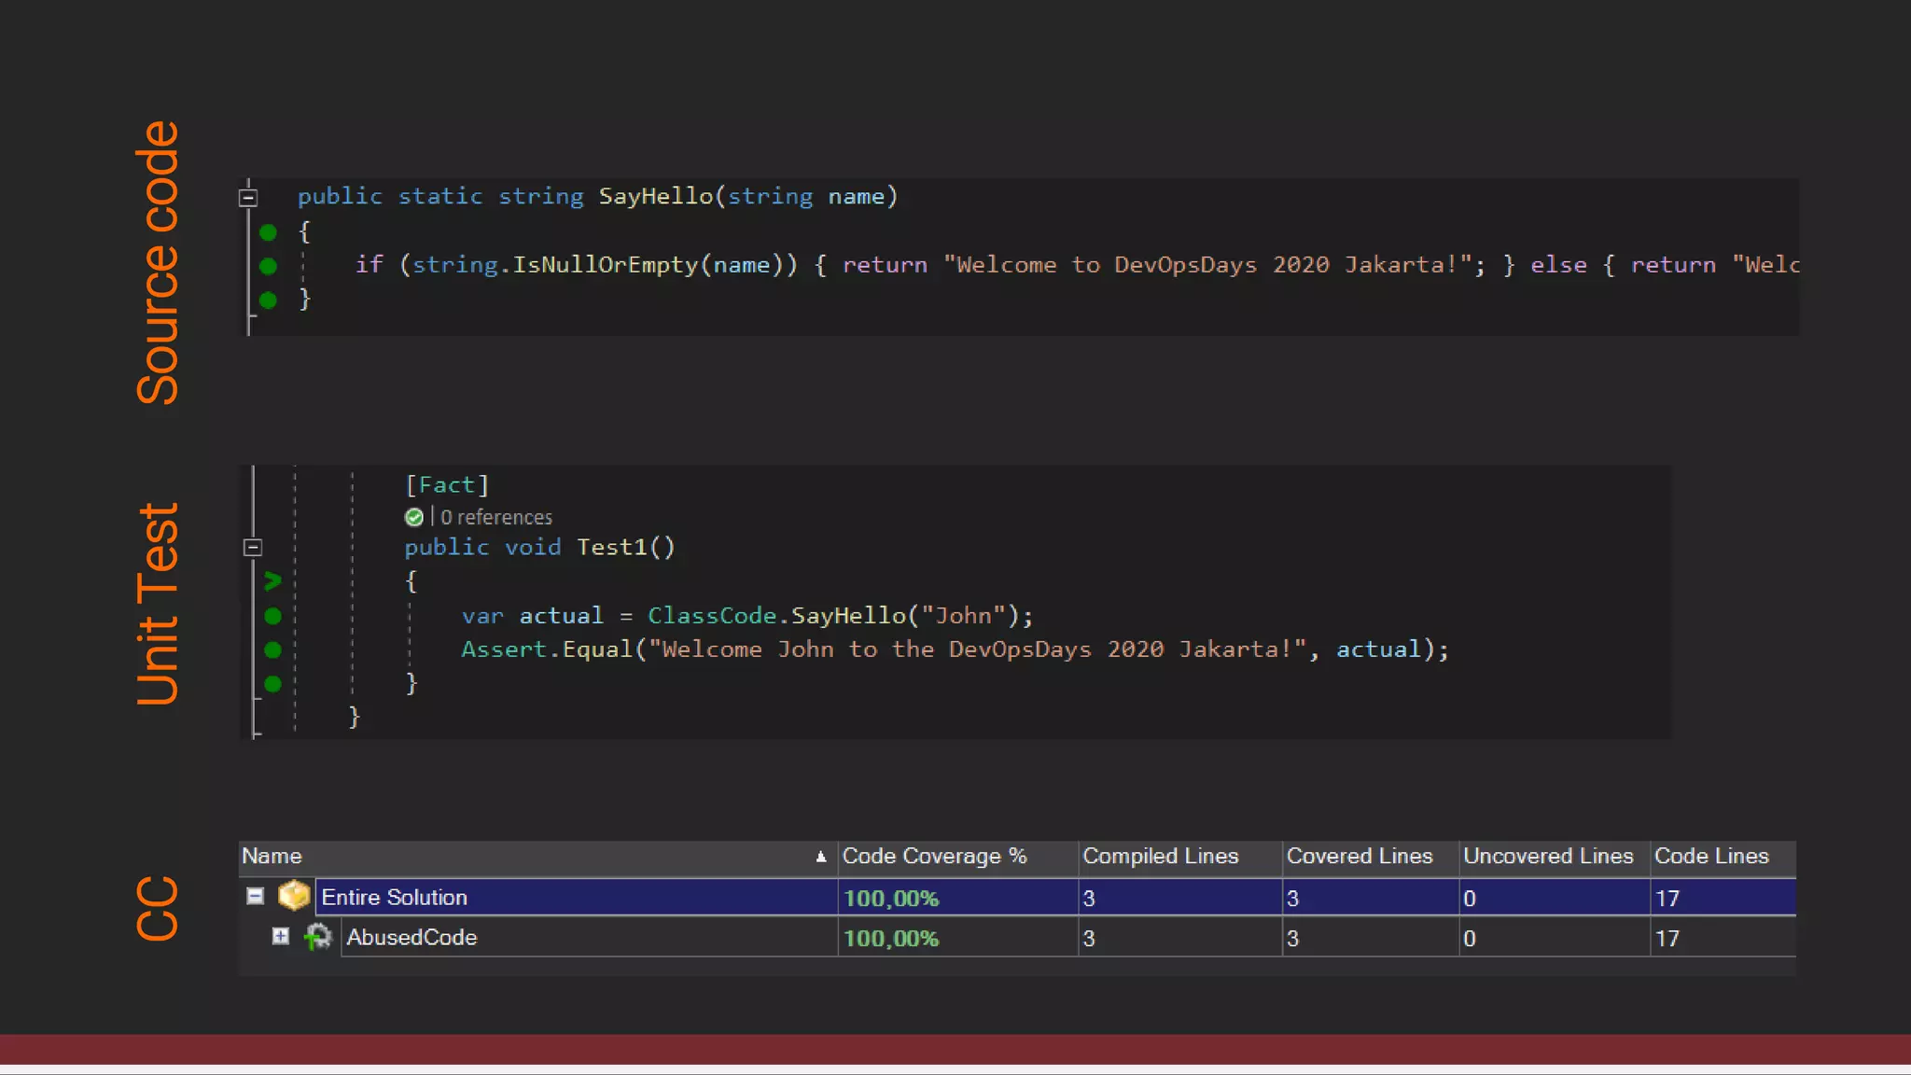Click Covered Lines 3 in Entire Solution row

pos(1292,899)
